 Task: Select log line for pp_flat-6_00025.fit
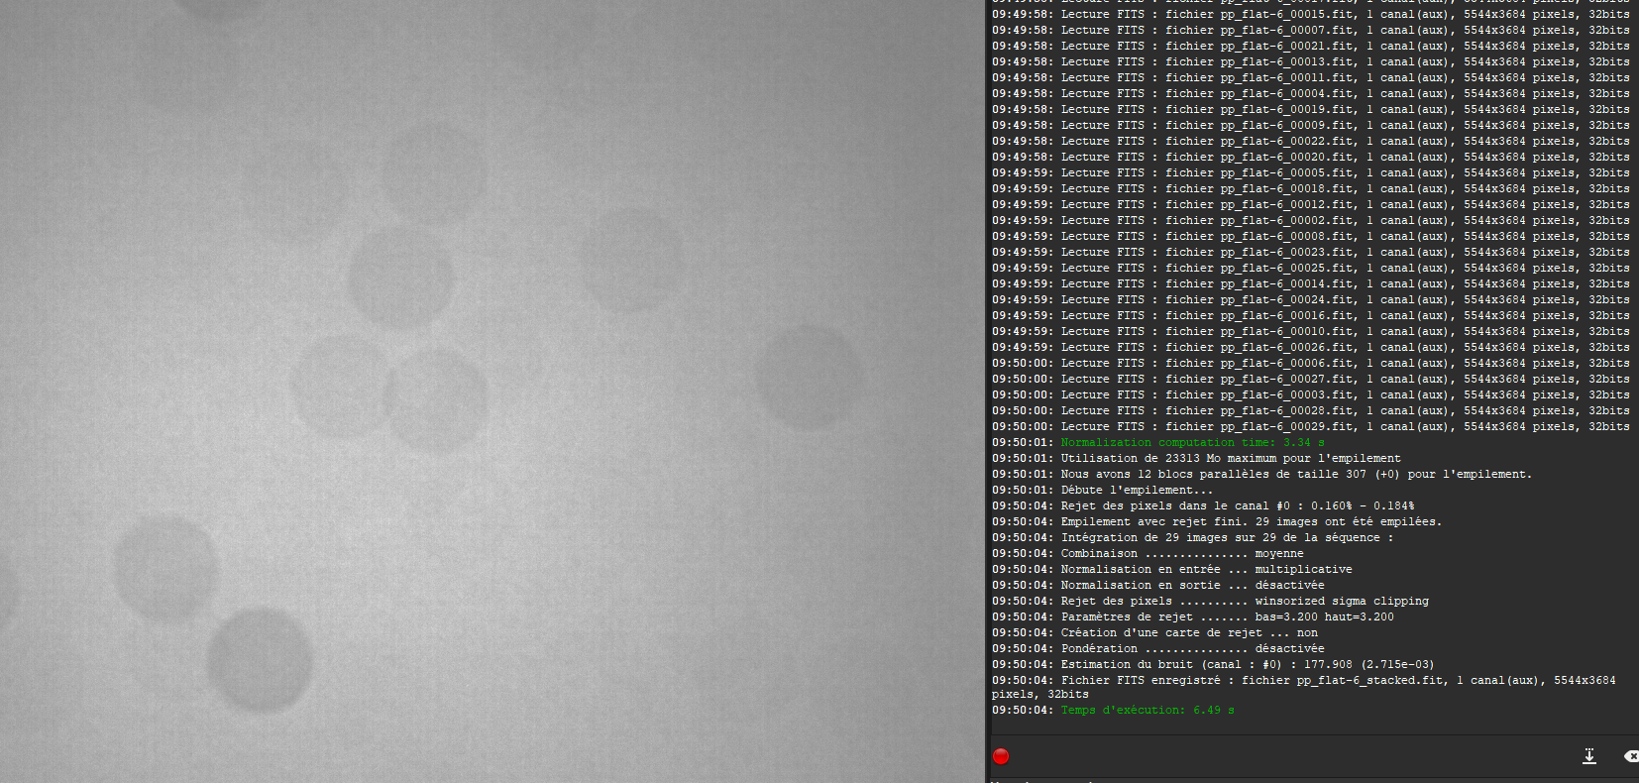[1311, 268]
